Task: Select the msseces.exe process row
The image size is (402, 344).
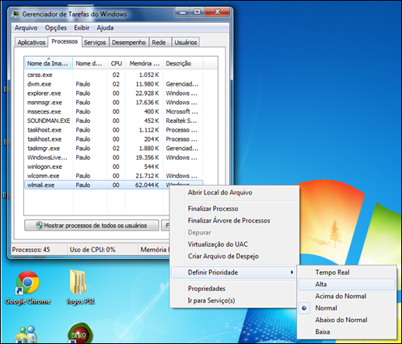Action: pyautogui.click(x=114, y=111)
